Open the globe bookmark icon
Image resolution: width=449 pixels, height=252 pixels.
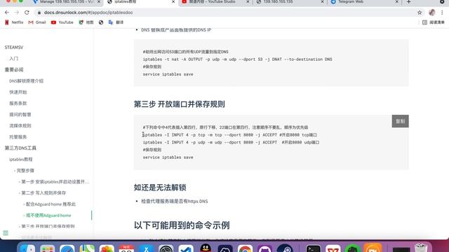point(101,22)
